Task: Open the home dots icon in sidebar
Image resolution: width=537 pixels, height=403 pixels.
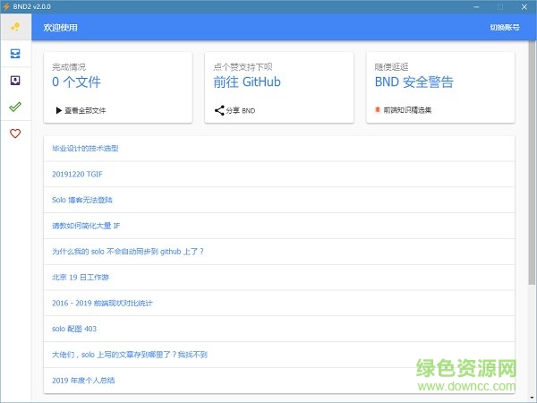Action: tap(15, 28)
